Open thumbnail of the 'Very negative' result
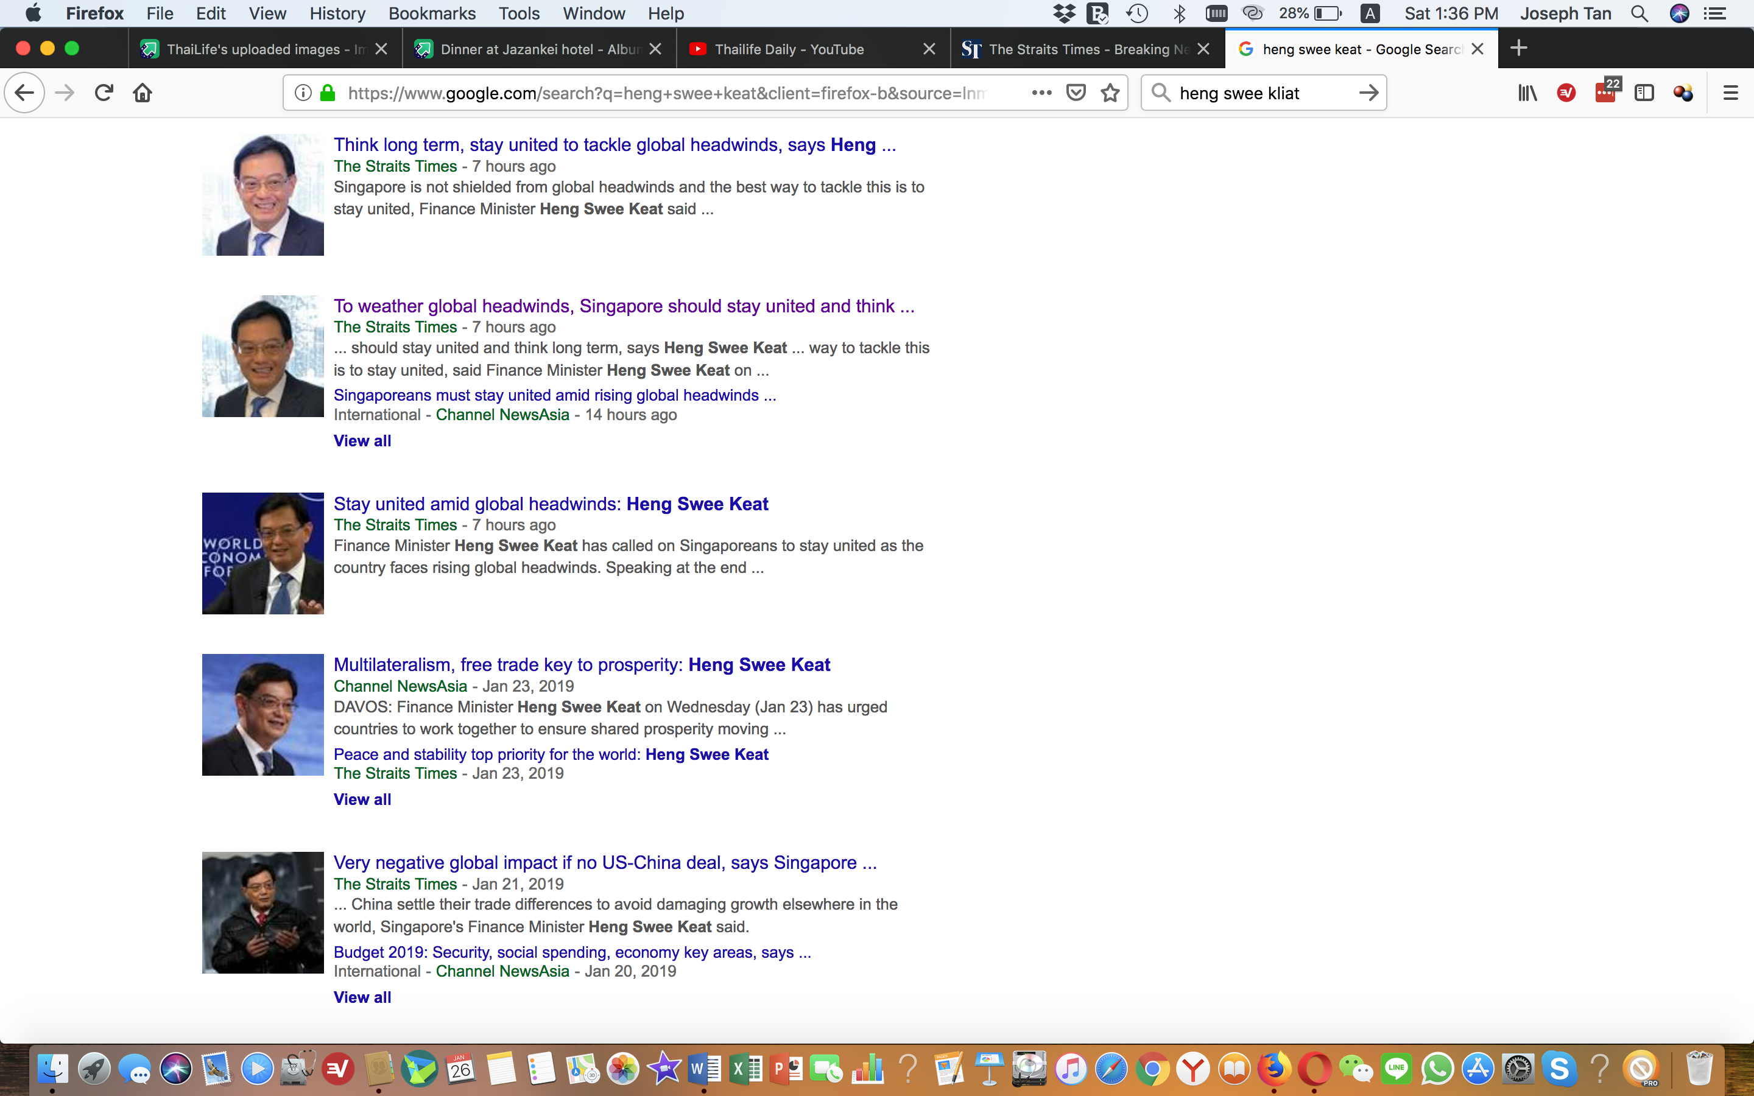This screenshot has height=1096, width=1754. 263,913
